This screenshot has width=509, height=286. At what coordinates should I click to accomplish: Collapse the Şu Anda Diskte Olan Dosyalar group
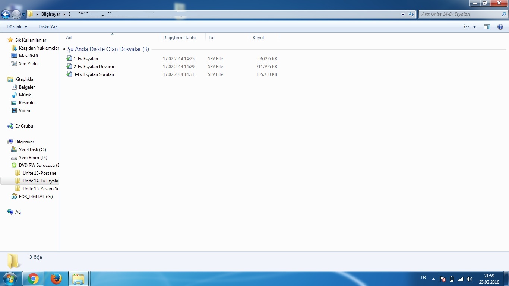(x=64, y=49)
